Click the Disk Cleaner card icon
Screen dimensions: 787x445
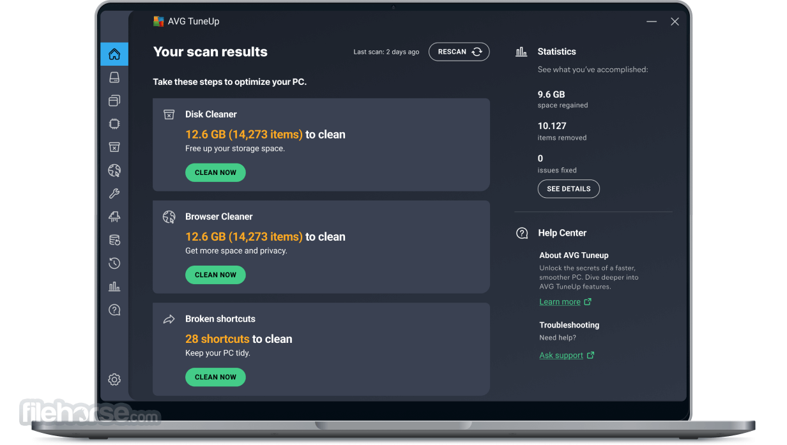point(169,114)
